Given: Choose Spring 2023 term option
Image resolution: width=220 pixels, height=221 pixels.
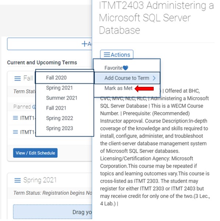Looking at the screenshot, I should pyautogui.click(x=59, y=128).
